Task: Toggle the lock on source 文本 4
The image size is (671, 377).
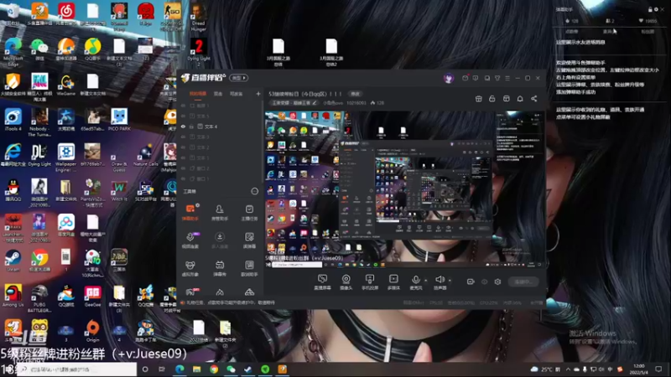Action: (191, 127)
